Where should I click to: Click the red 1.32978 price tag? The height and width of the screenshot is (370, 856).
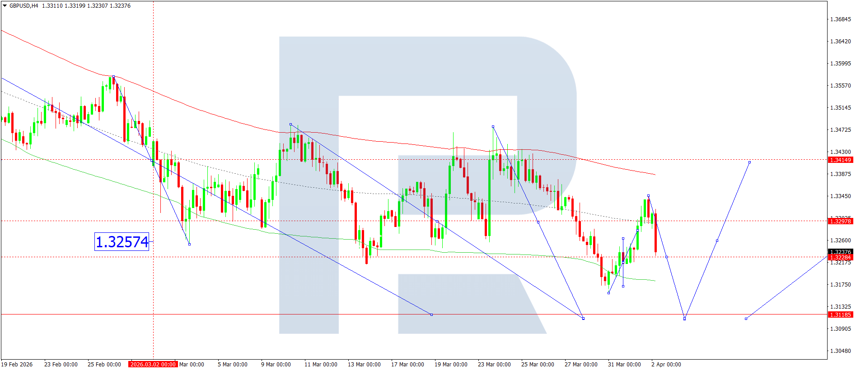click(x=840, y=221)
